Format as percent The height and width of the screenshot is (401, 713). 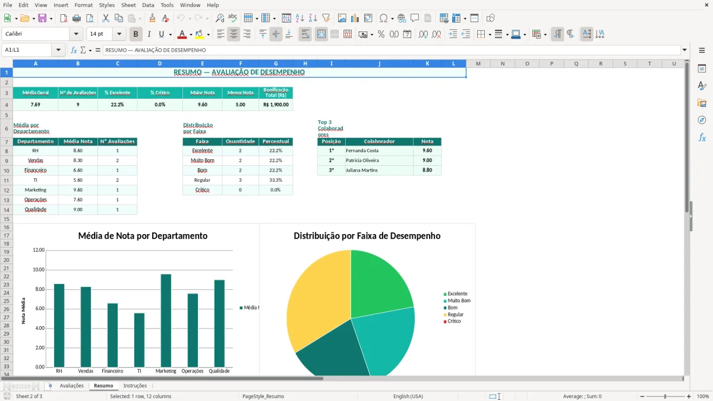tap(381, 34)
